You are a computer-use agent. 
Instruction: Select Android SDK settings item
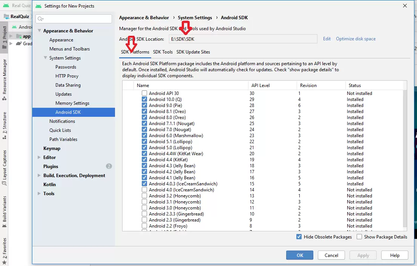click(74, 112)
